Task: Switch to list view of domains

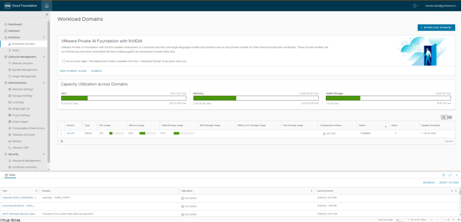Action: coord(443,117)
